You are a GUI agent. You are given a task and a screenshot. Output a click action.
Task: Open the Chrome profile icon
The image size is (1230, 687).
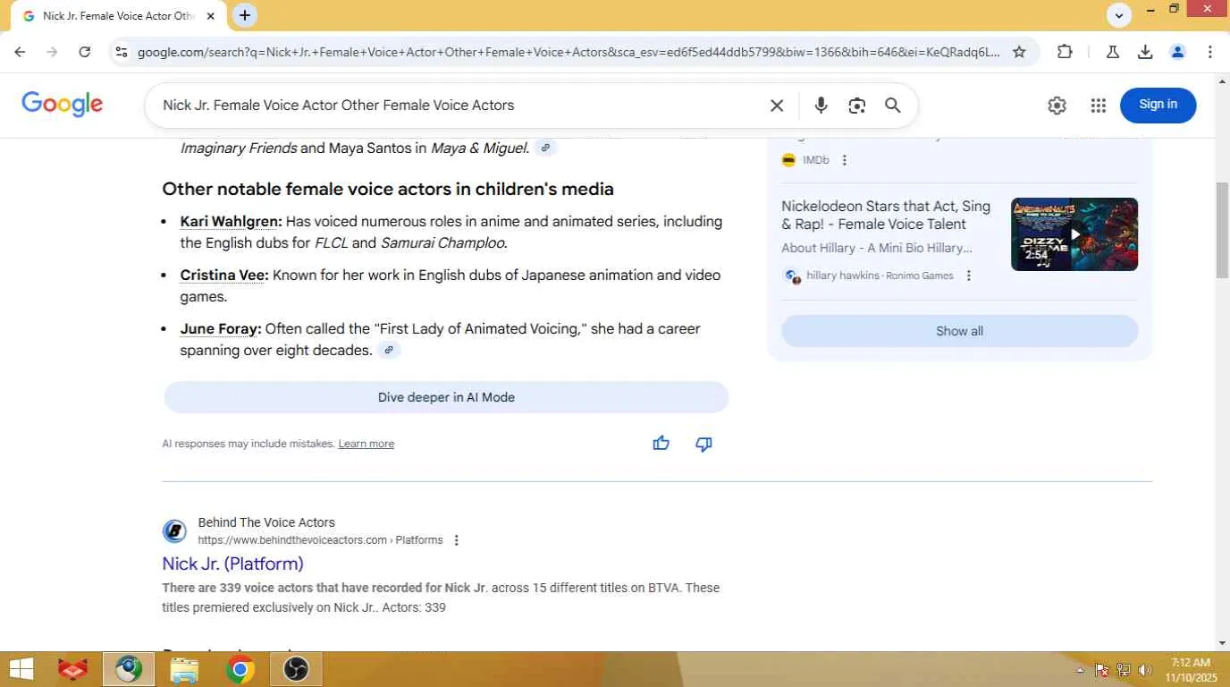1177,52
